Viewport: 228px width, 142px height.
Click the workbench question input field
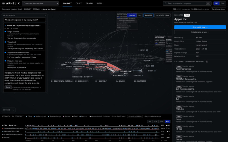(x=24, y=20)
